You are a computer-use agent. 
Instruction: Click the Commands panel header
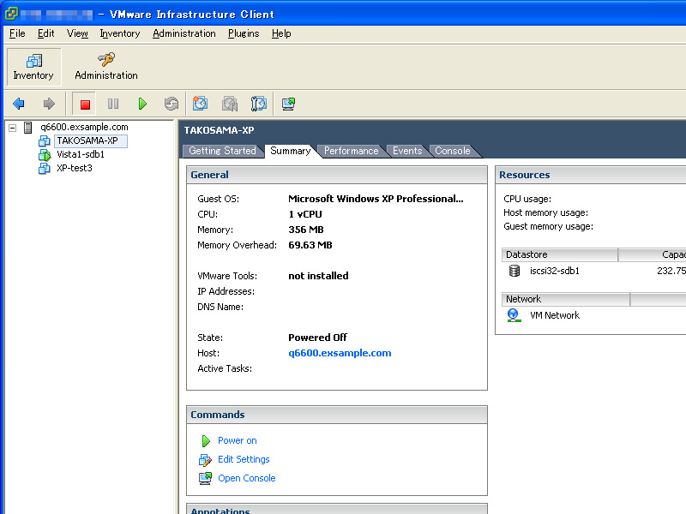[337, 415]
